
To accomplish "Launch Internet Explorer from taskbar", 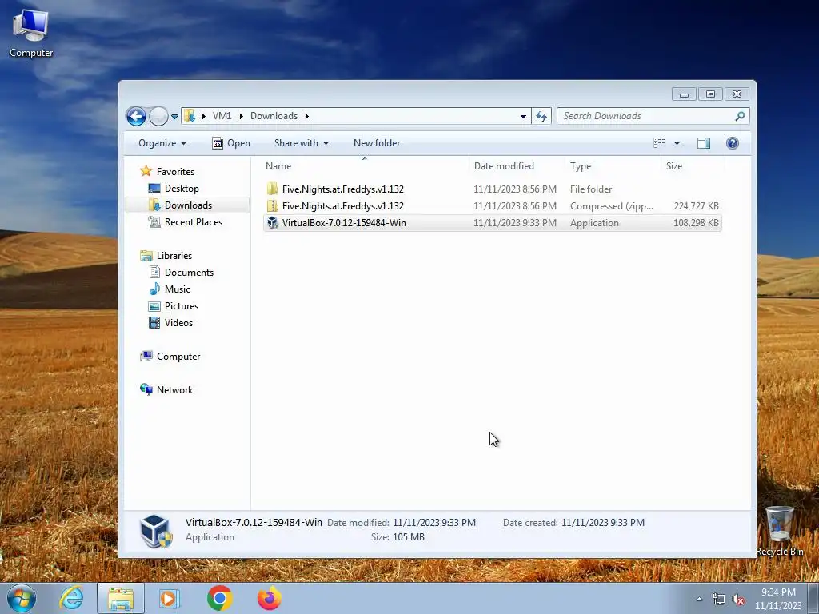I will tap(71, 598).
